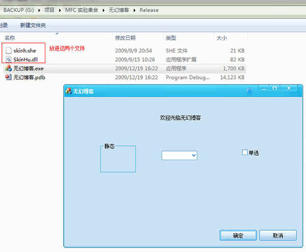Image resolution: width=306 pixels, height=252 pixels.
Task: Close the 无幻博客 dialog window
Action: [x=289, y=88]
